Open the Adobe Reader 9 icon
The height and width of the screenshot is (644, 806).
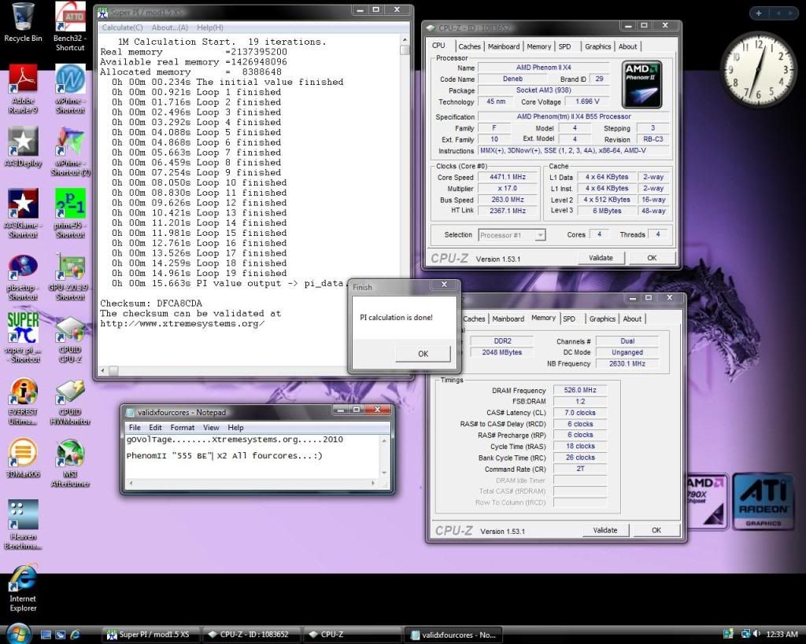(x=23, y=79)
